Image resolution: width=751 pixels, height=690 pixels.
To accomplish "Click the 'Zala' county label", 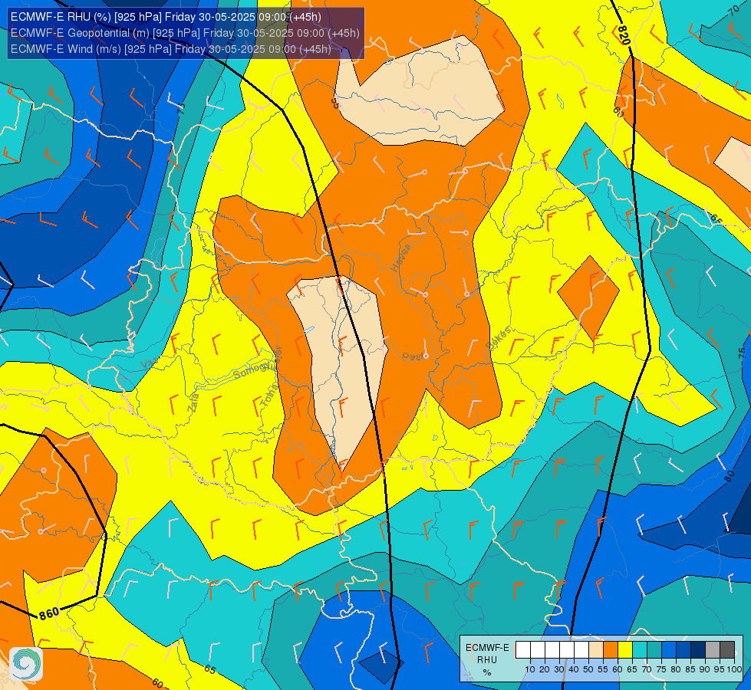I will click(x=193, y=402).
